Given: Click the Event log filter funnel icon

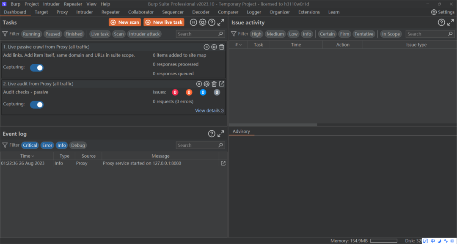Looking at the screenshot, I should [5, 145].
